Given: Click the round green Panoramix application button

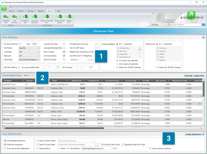Looking at the screenshot, I should tap(4, 9).
